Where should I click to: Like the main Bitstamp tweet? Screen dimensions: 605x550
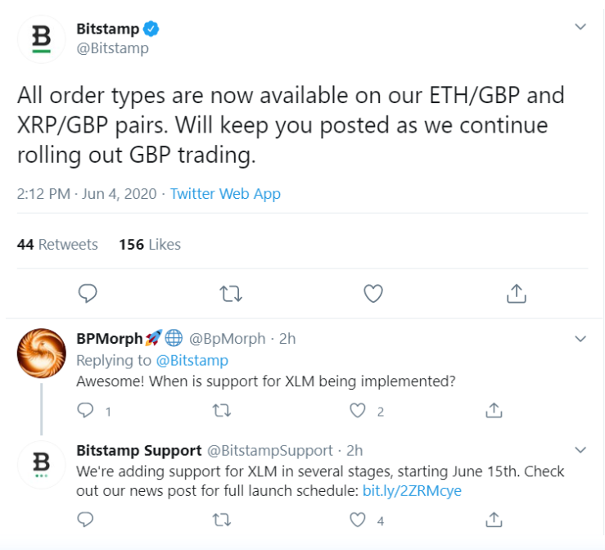tap(373, 294)
